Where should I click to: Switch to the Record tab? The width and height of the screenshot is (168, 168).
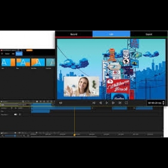click(74, 34)
